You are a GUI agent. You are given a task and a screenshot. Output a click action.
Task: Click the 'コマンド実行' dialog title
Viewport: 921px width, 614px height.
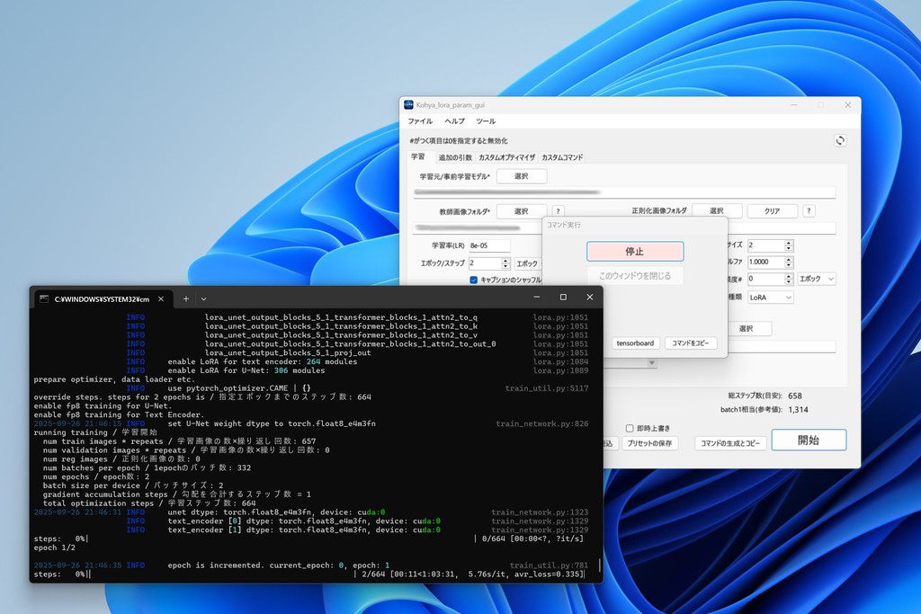pos(564,225)
